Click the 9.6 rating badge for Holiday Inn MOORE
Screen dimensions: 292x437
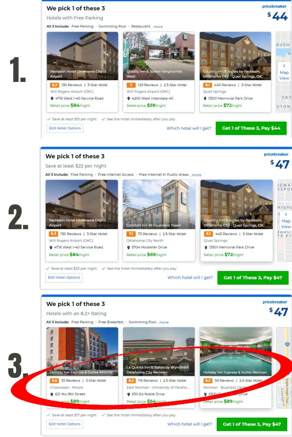(54, 380)
